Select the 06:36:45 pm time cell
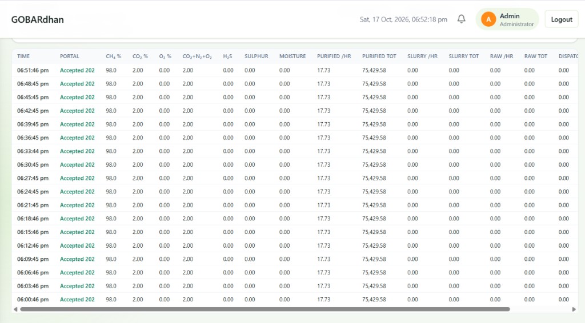This screenshot has height=323, width=585. [x=33, y=138]
